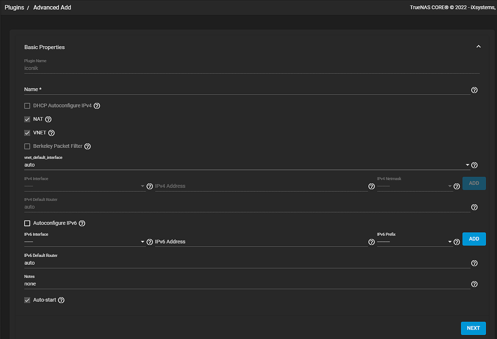Click help icon next to NAT
The height and width of the screenshot is (339, 497).
(x=48, y=119)
